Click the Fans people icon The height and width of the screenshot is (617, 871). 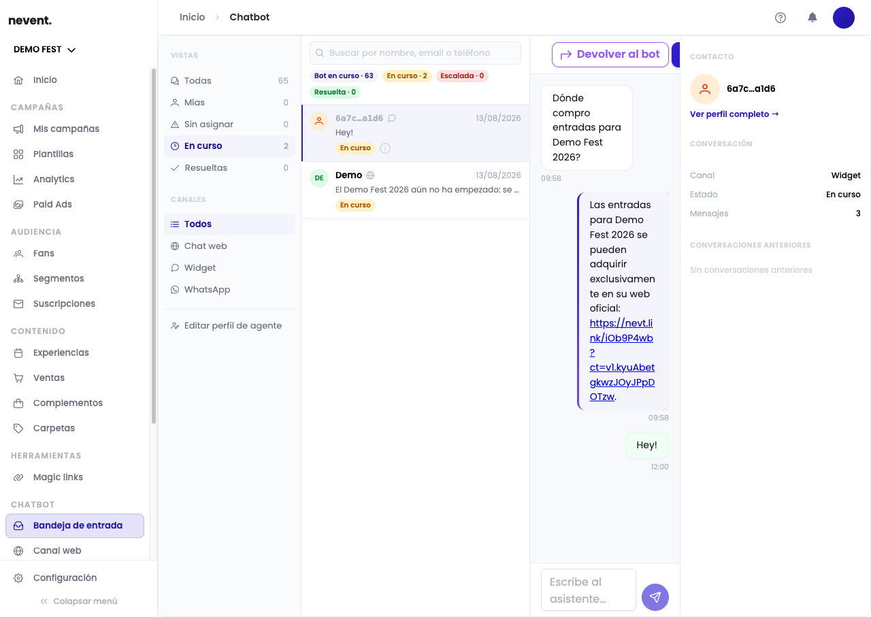[x=18, y=254]
